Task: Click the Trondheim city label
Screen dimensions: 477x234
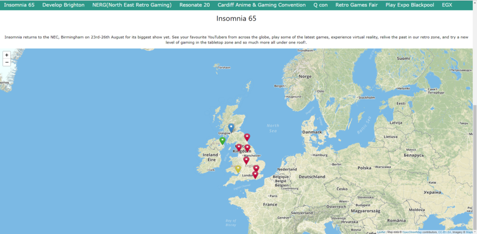Action: [x=305, y=51]
